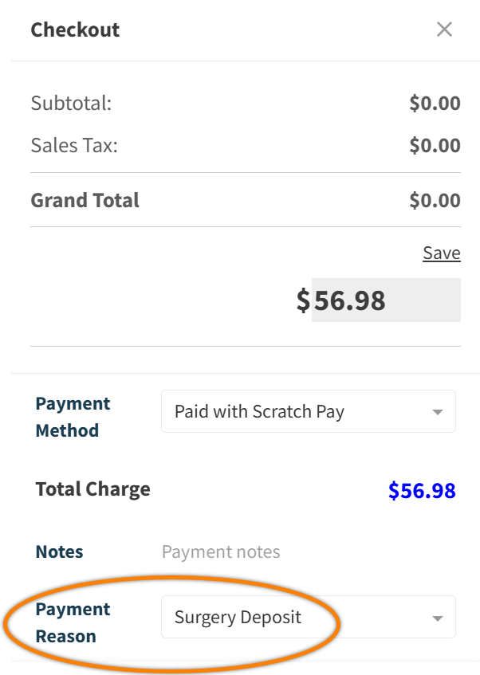The width and height of the screenshot is (480, 675).
Task: Click the Payment Reason dropdown chevron
Action: tap(437, 617)
